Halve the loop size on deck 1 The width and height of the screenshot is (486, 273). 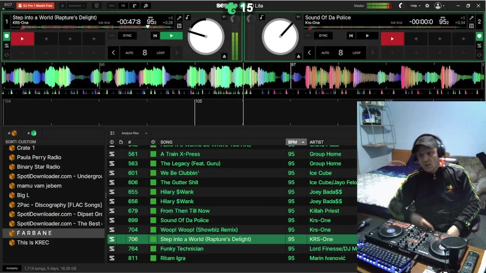point(113,53)
